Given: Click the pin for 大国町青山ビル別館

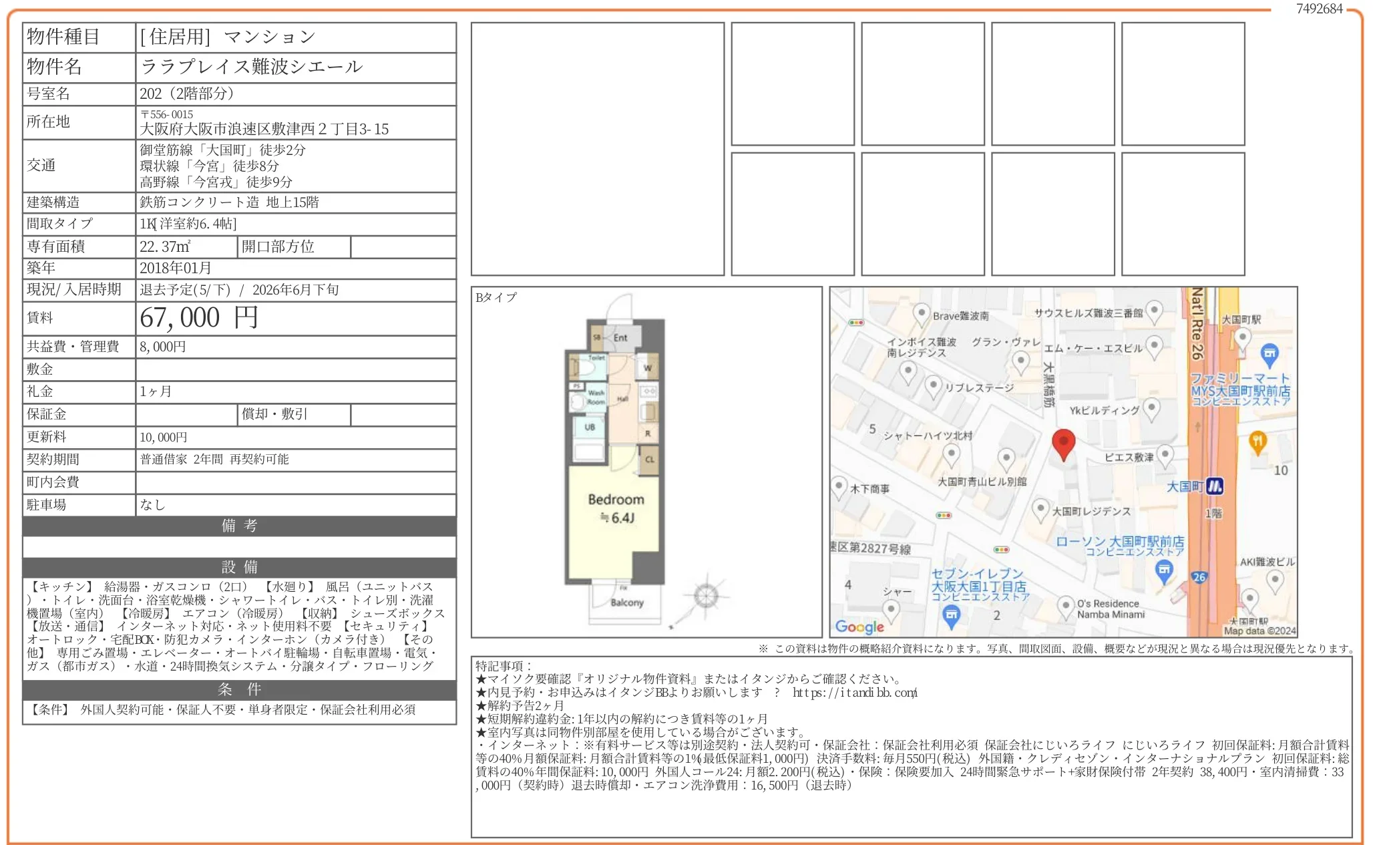Looking at the screenshot, I should (1006, 457).
